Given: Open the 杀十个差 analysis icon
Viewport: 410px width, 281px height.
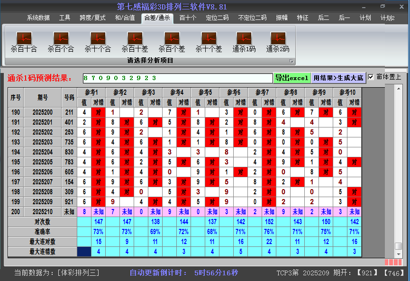Looking at the screenshot, I should coord(209,42).
